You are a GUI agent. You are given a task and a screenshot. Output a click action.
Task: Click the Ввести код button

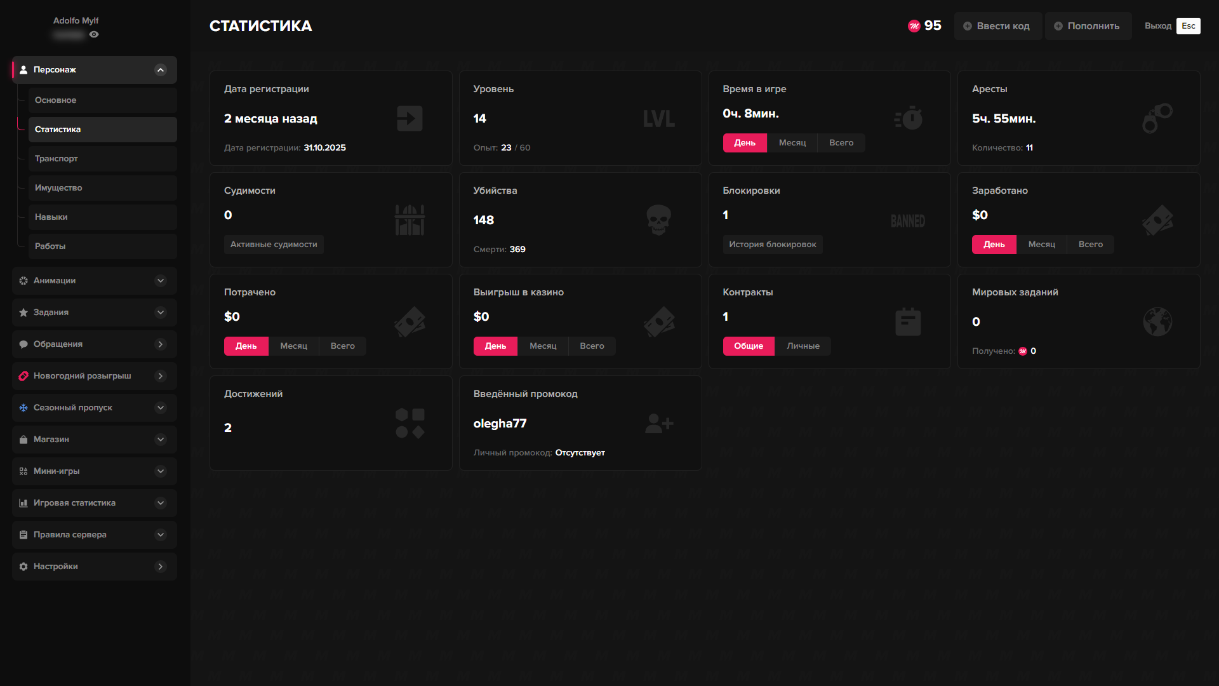point(997,26)
